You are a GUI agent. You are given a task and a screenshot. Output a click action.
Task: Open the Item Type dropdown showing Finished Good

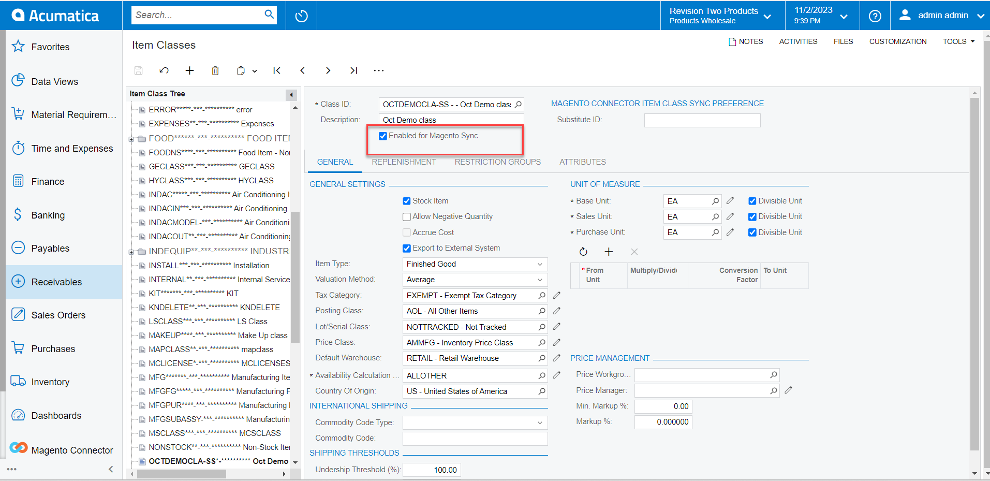pyautogui.click(x=539, y=264)
